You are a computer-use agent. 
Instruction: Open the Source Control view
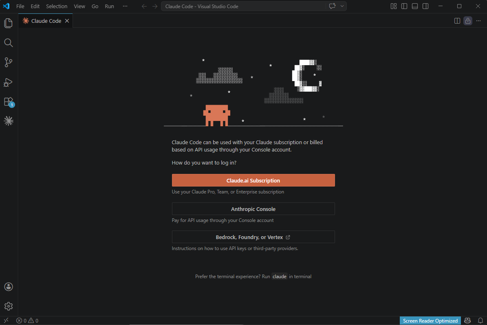click(x=9, y=62)
